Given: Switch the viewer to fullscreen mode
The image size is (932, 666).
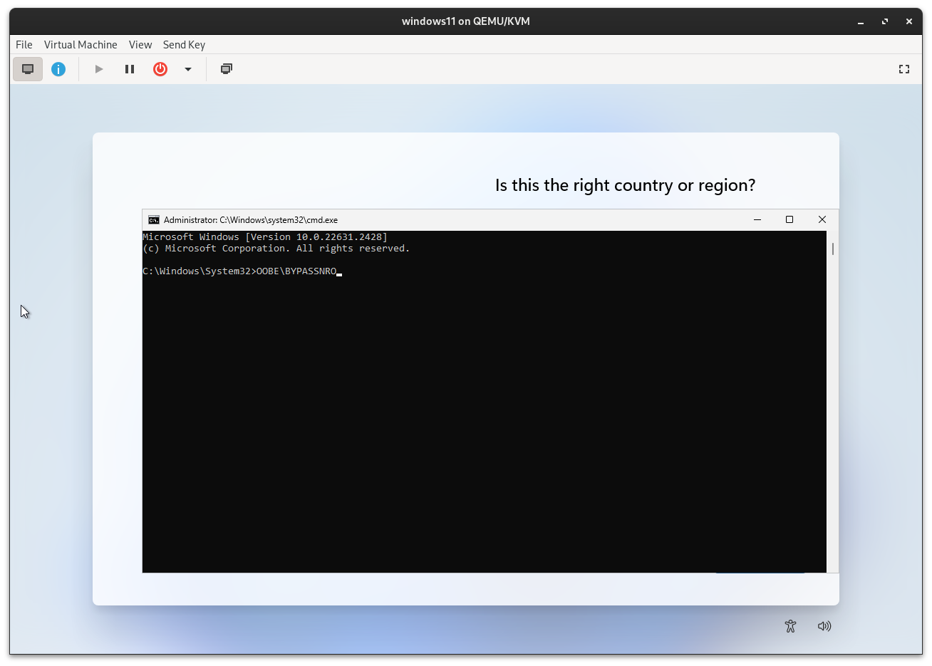Looking at the screenshot, I should [904, 69].
